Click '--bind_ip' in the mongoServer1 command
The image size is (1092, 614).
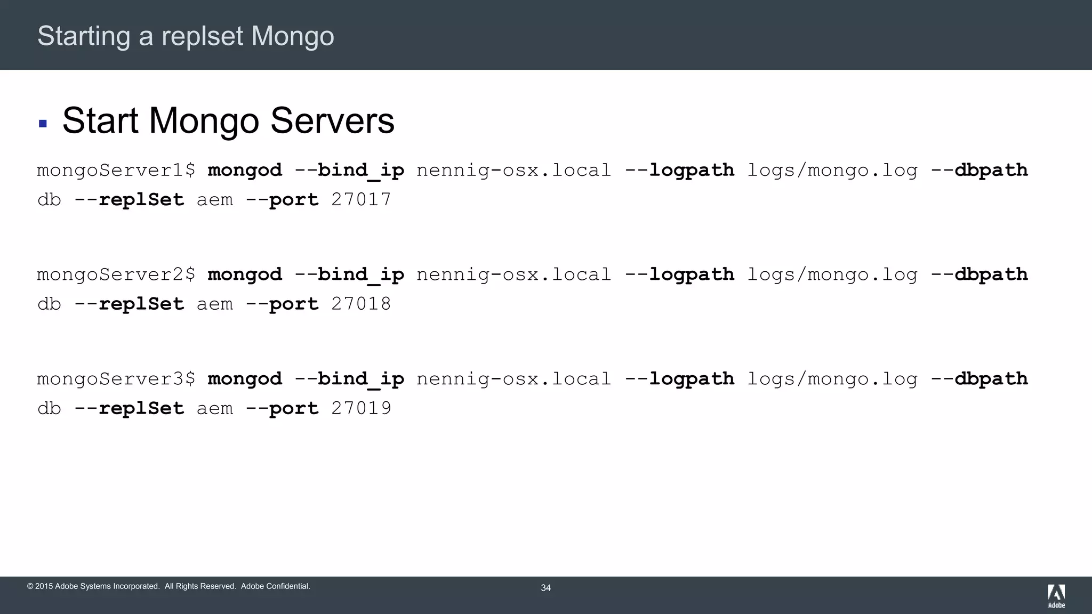350,171
